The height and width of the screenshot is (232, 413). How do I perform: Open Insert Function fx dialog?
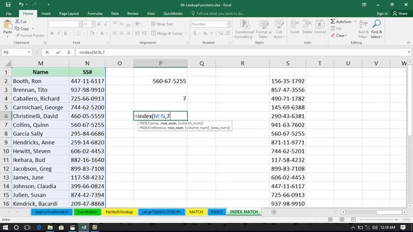click(x=69, y=52)
